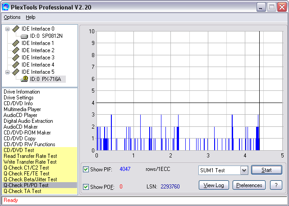The image size is (289, 206).
Task: Select Read Transfer Rate Test
Action: click(40, 156)
